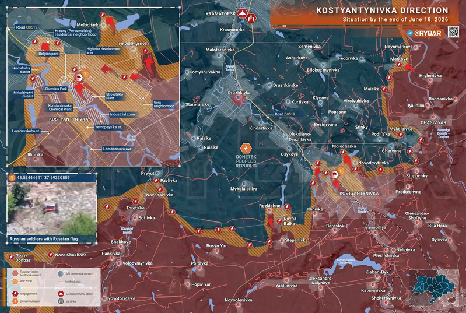Click the power outage icon above Donetsk People's Republic
The image size is (466, 313).
click(246, 148)
